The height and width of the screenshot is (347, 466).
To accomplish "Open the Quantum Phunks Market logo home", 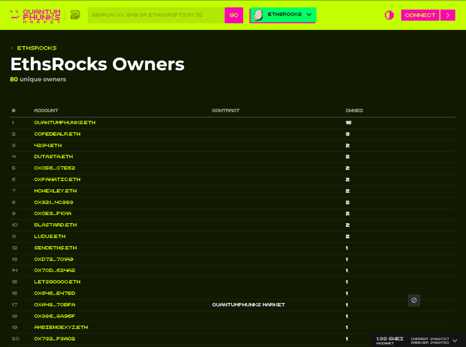I will pyautogui.click(x=35, y=16).
